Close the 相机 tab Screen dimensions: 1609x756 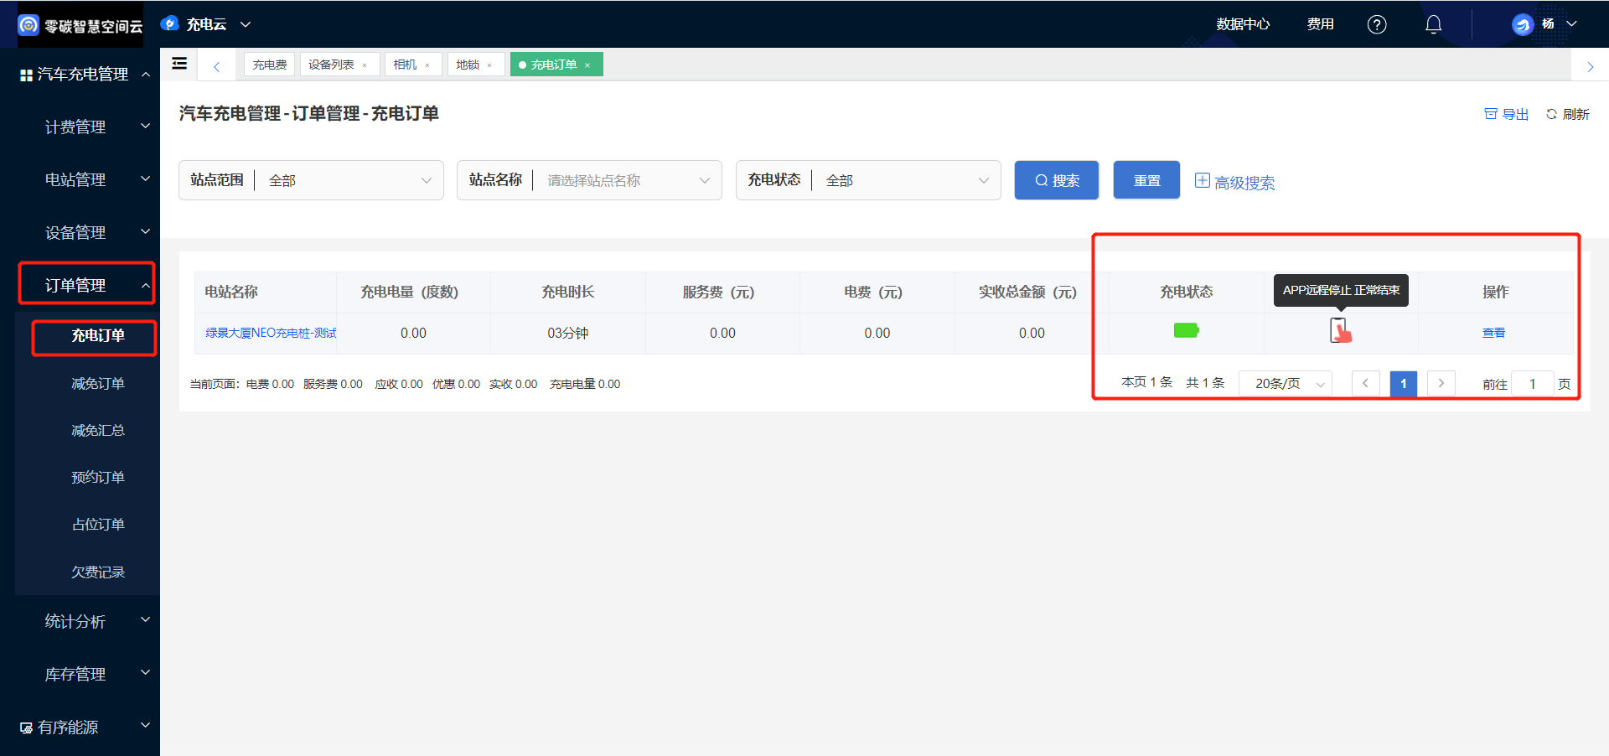click(x=427, y=65)
